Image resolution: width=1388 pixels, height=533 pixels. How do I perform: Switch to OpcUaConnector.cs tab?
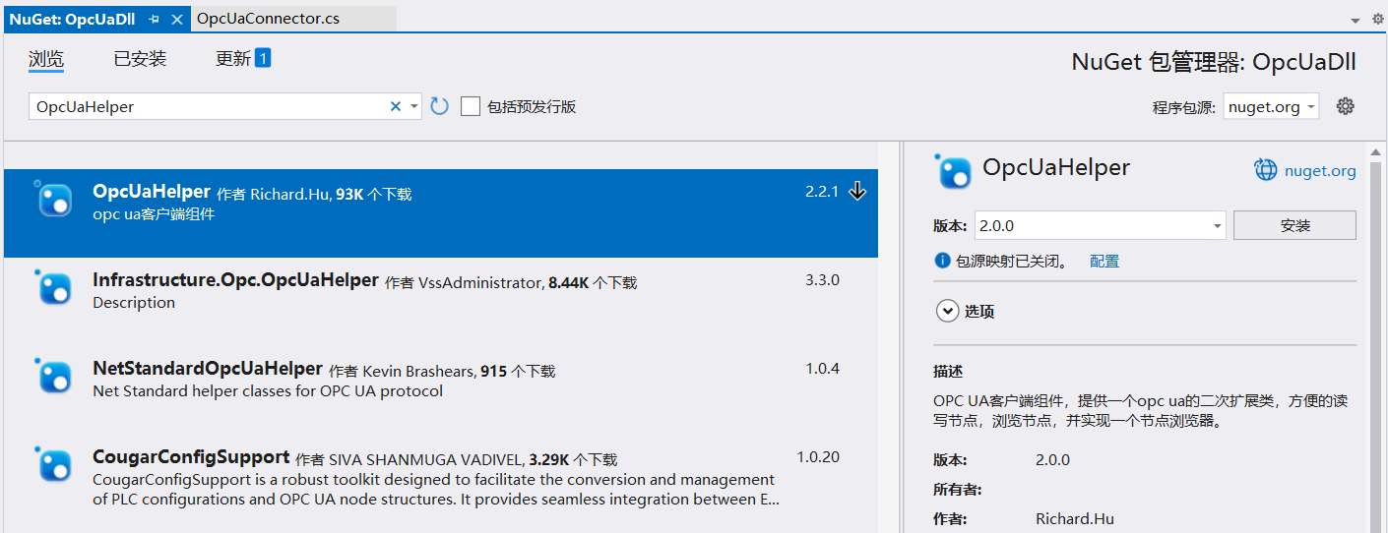coord(268,19)
